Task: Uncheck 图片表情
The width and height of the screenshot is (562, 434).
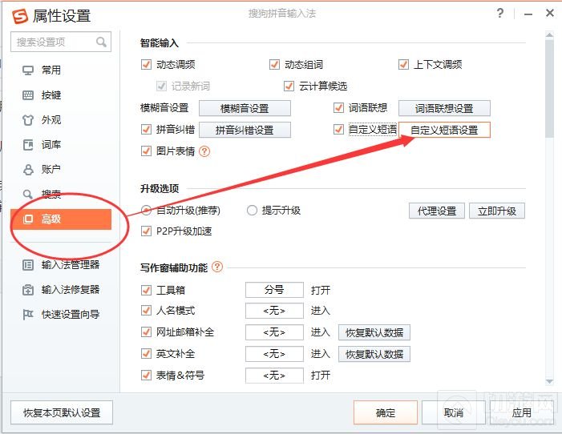Action: (146, 151)
